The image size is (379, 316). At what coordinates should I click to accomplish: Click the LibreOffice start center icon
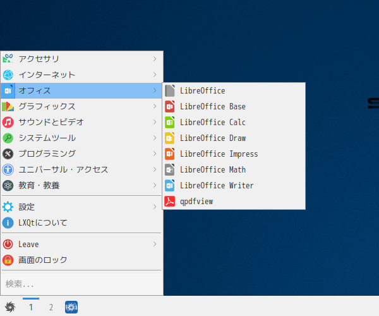170,90
